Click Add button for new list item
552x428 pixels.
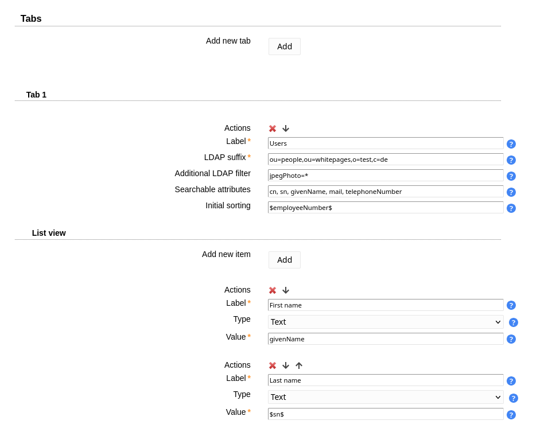click(x=285, y=260)
